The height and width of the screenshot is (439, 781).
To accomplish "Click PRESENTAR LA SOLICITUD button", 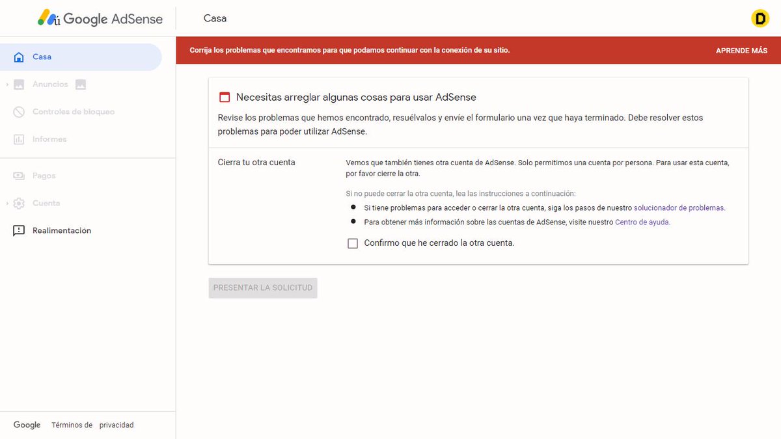I will pyautogui.click(x=263, y=287).
